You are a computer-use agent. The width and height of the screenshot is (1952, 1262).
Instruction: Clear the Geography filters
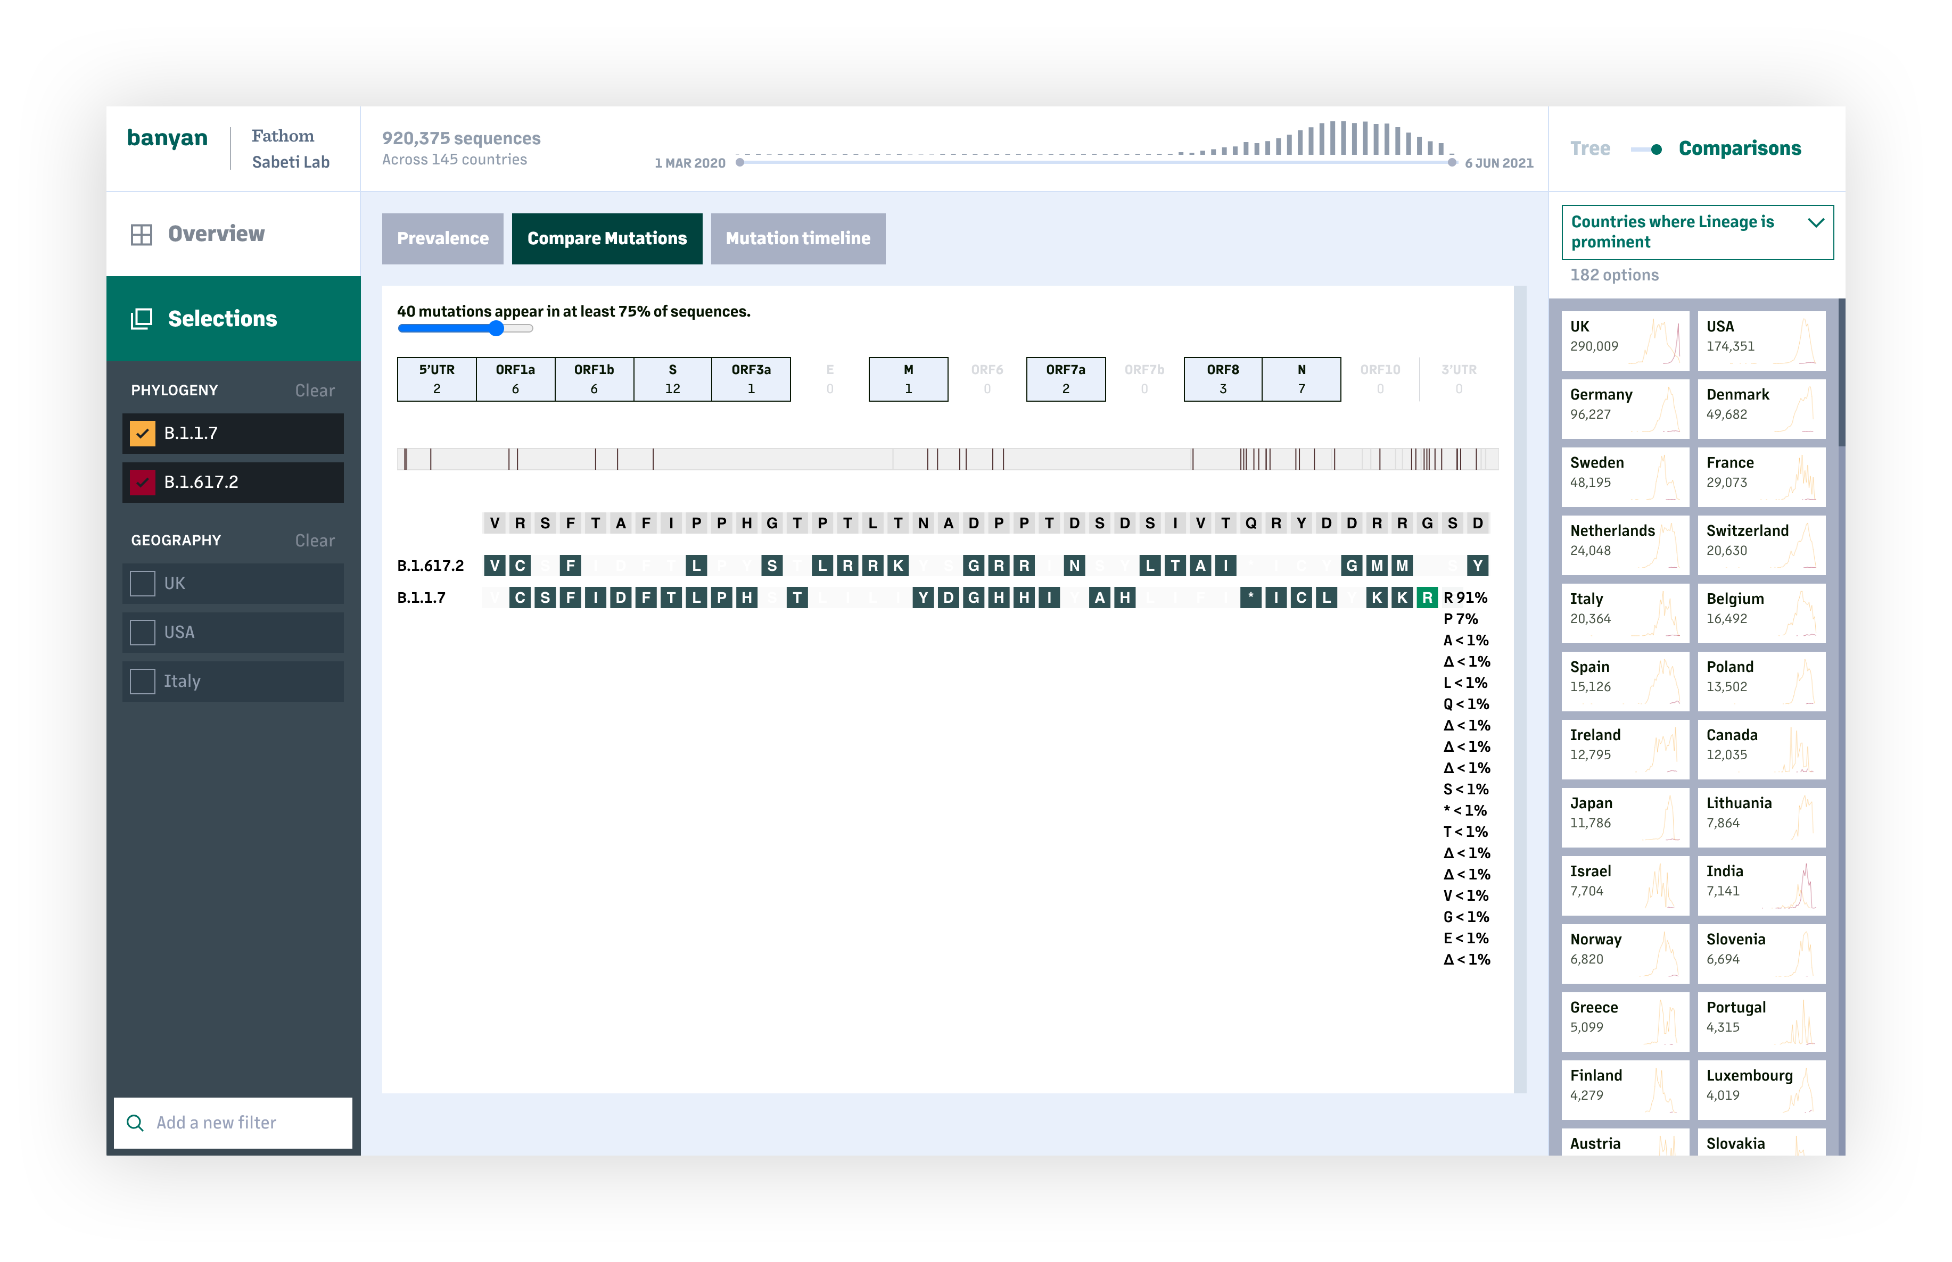tap(315, 540)
